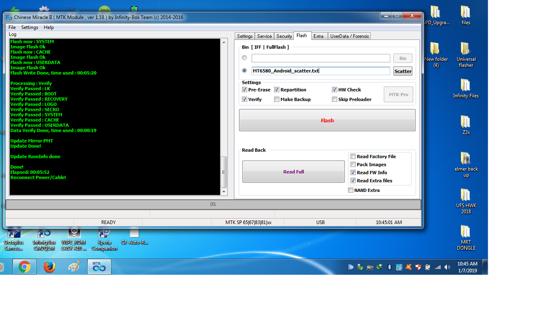Open the 'files' desktop folder
The height and width of the screenshot is (309, 549).
click(466, 15)
